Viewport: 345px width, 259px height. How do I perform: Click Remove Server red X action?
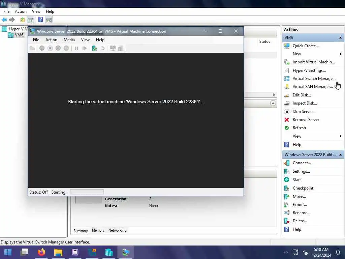pos(306,120)
